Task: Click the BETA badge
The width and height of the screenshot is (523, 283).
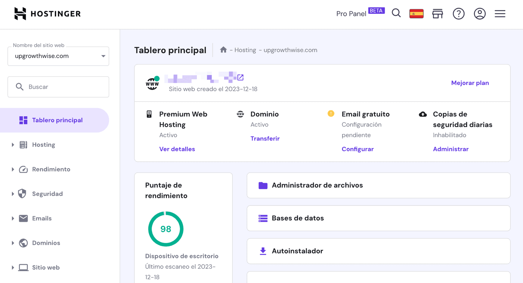Action: point(376,10)
